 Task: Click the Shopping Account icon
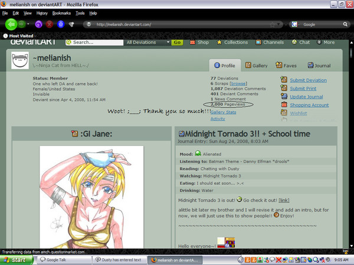(284, 105)
